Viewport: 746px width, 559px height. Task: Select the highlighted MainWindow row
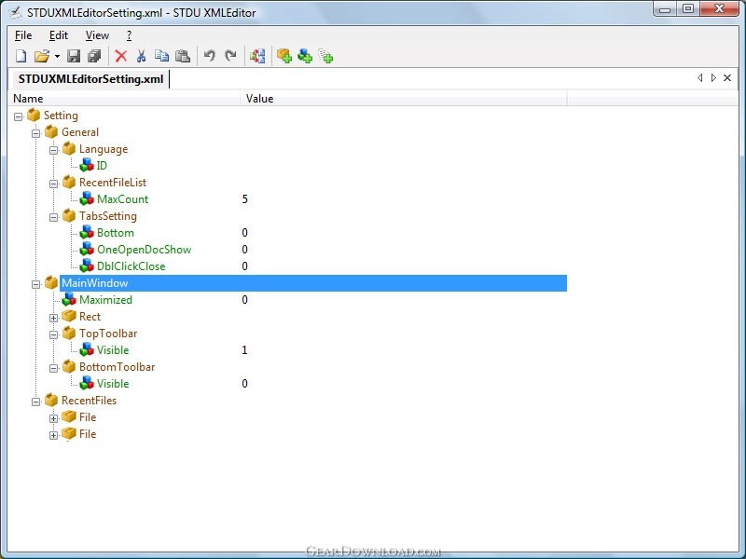[x=313, y=283]
